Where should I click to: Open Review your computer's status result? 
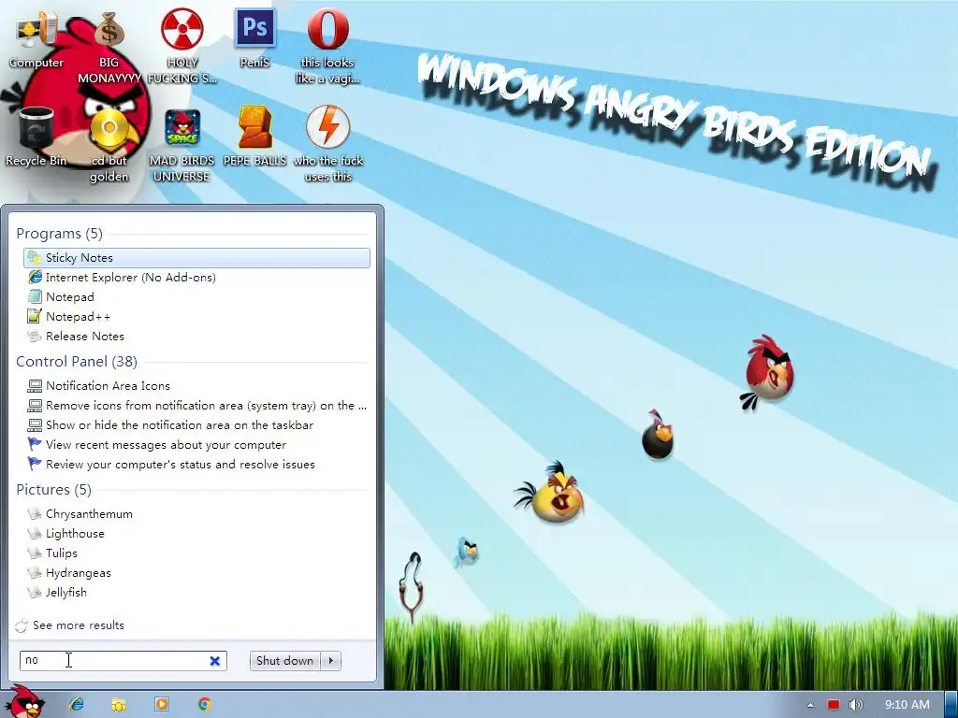click(196, 464)
